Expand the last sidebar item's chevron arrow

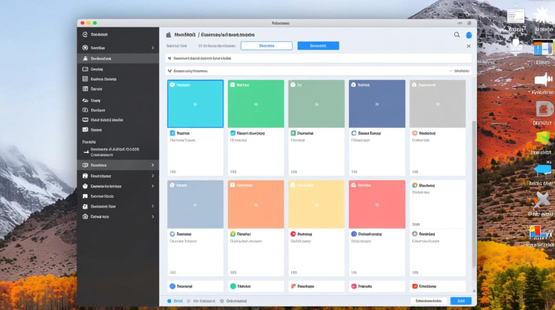coord(152,217)
